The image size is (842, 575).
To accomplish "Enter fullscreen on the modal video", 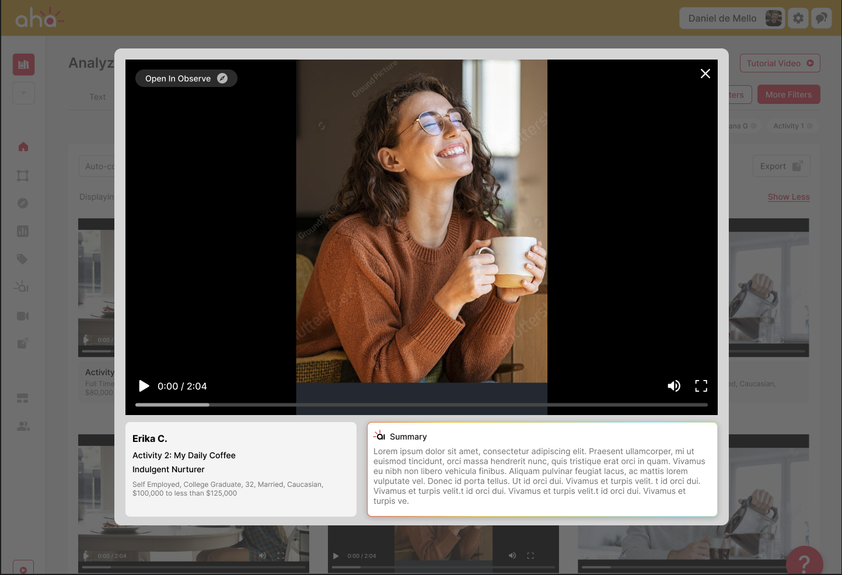I will 701,386.
